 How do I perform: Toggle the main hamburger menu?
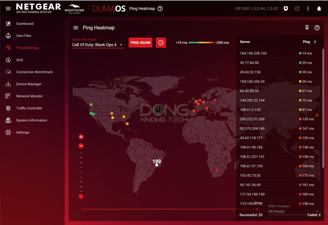coord(8,9)
